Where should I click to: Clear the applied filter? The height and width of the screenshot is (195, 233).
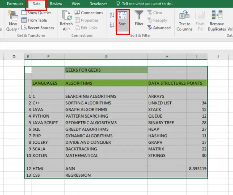(x=155, y=13)
